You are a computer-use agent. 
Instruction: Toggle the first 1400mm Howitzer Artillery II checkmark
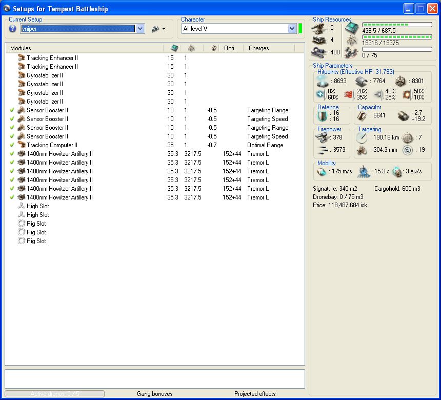click(12, 154)
